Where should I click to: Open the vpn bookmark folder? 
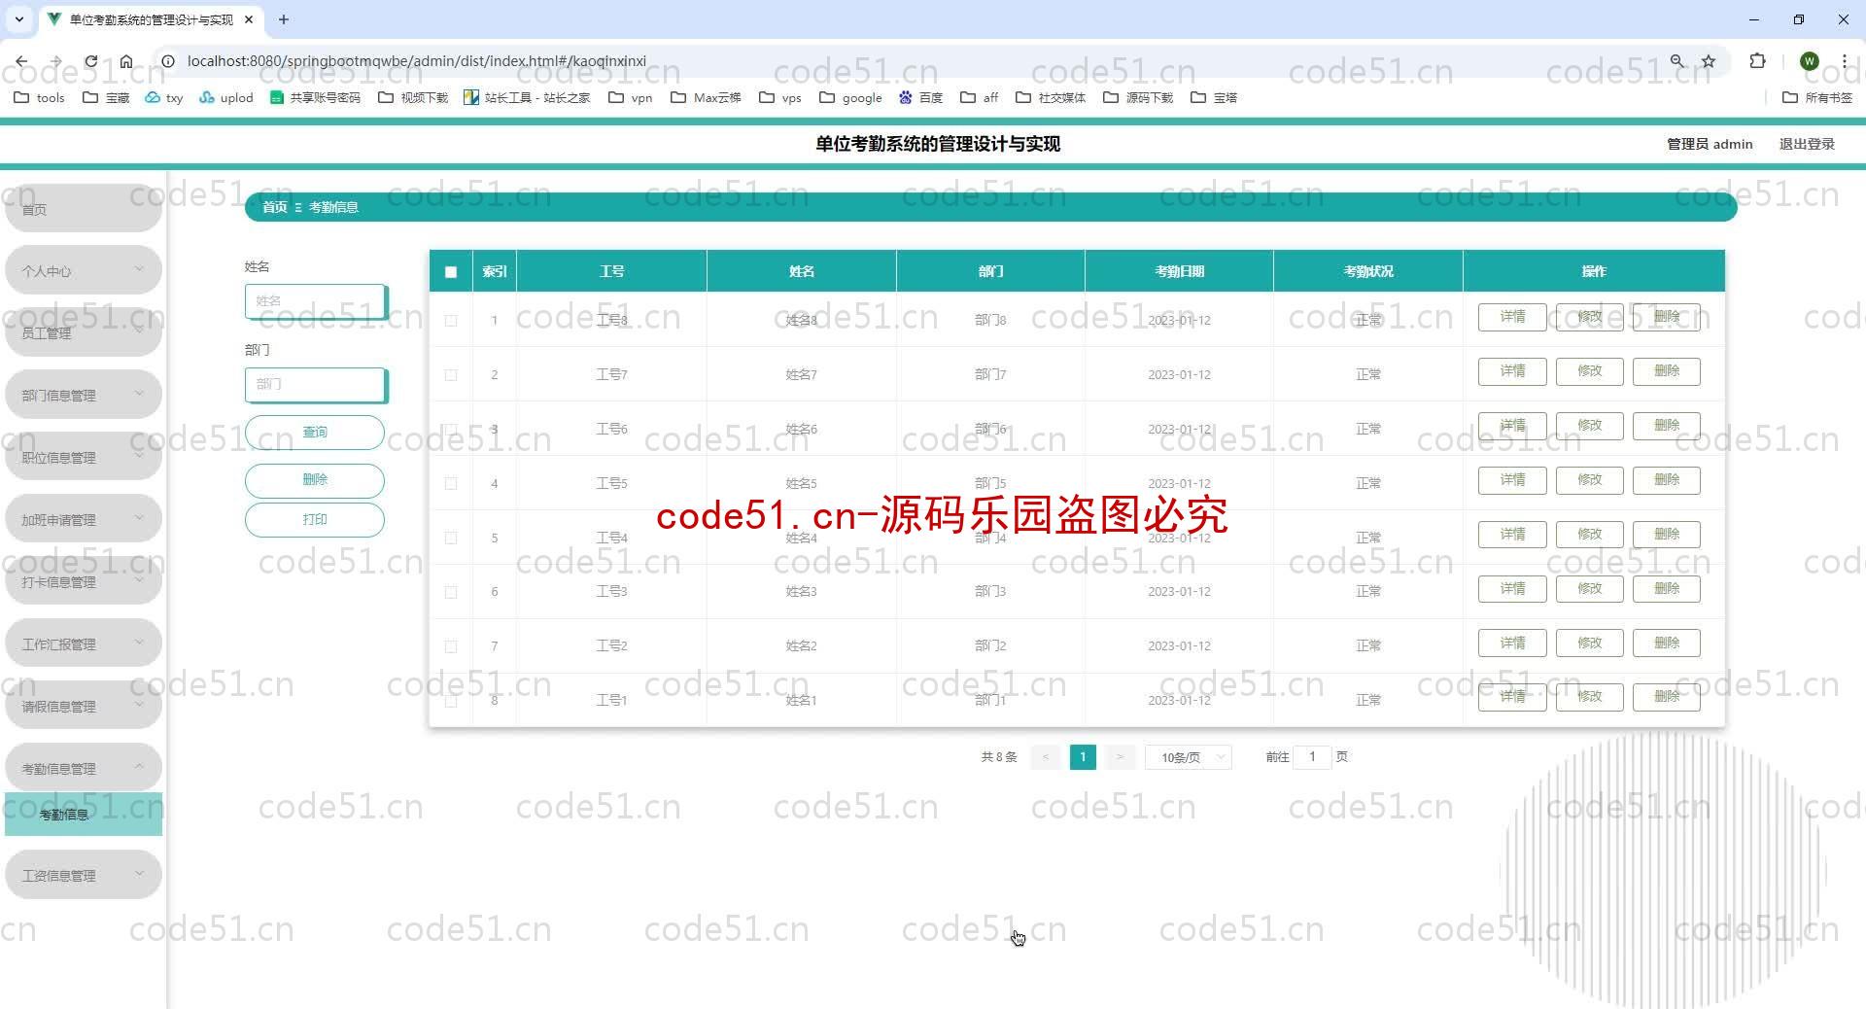point(630,97)
